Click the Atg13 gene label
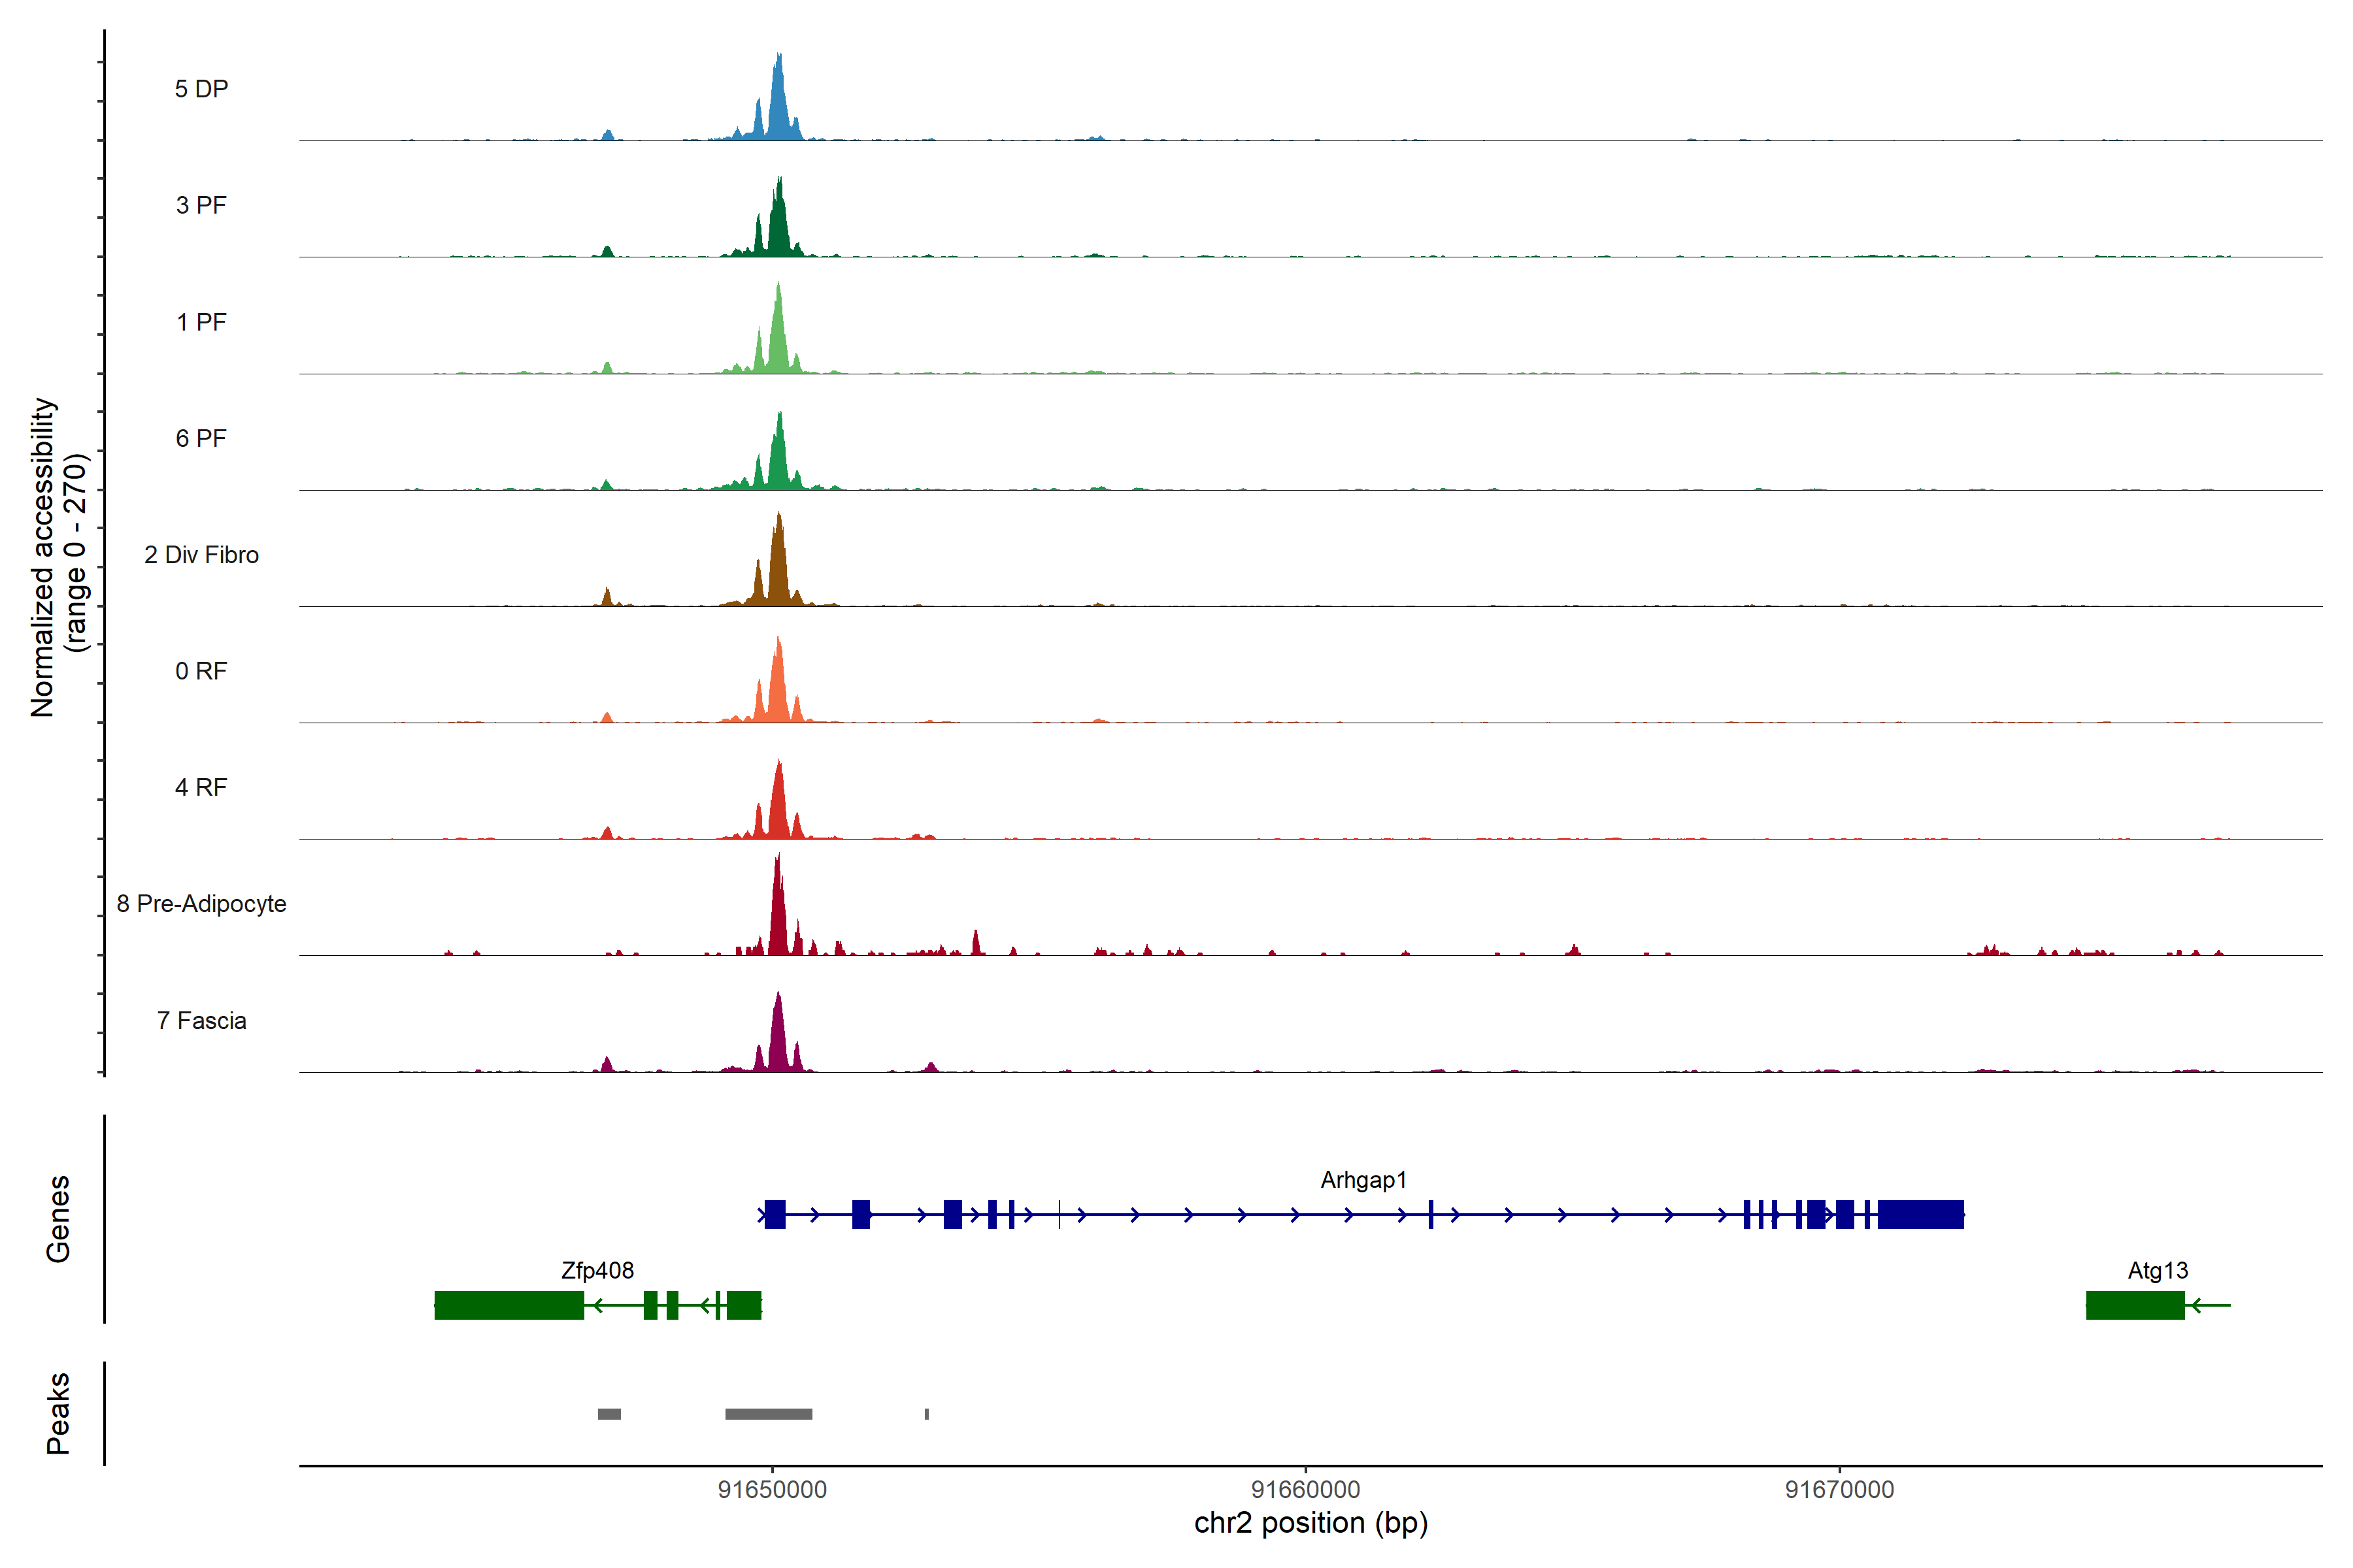The width and height of the screenshot is (2353, 1568). (2157, 1270)
